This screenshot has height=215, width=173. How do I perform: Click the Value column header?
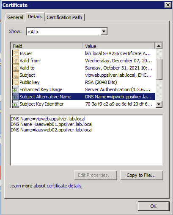tap(118, 46)
